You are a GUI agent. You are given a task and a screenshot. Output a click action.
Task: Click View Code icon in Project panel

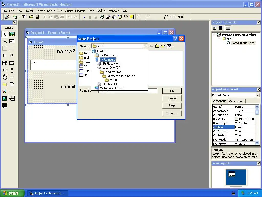click(x=215, y=28)
